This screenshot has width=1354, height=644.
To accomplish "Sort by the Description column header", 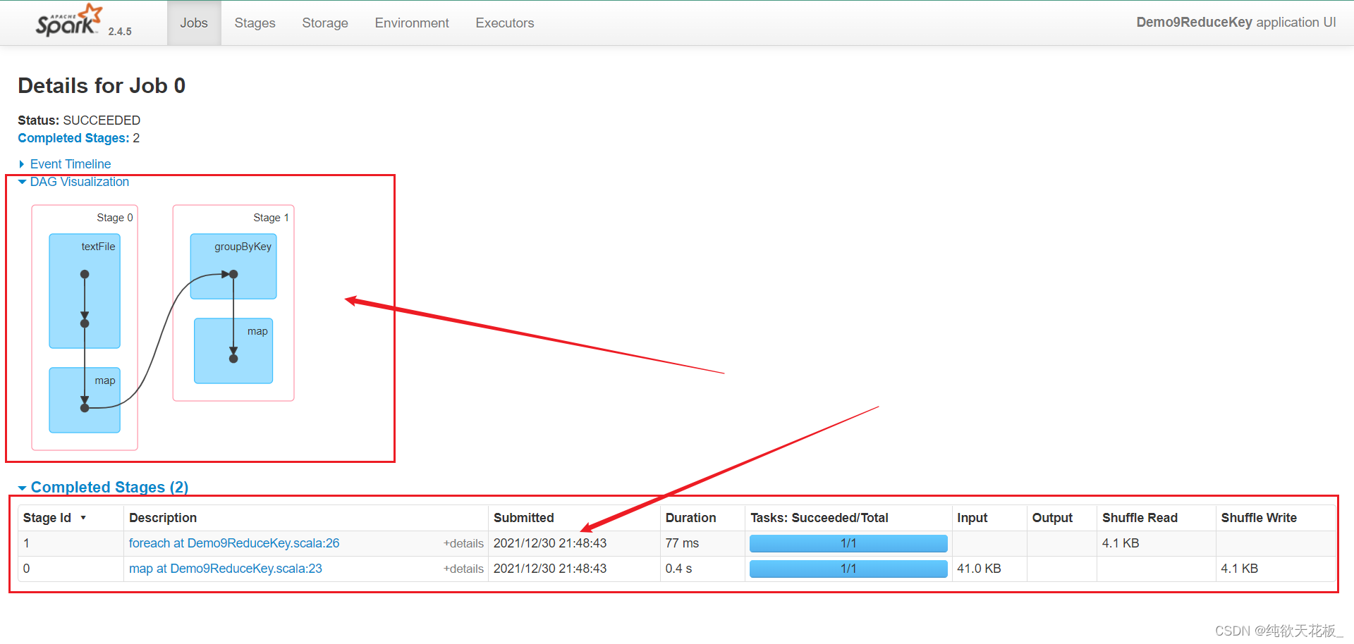I will pos(163,518).
